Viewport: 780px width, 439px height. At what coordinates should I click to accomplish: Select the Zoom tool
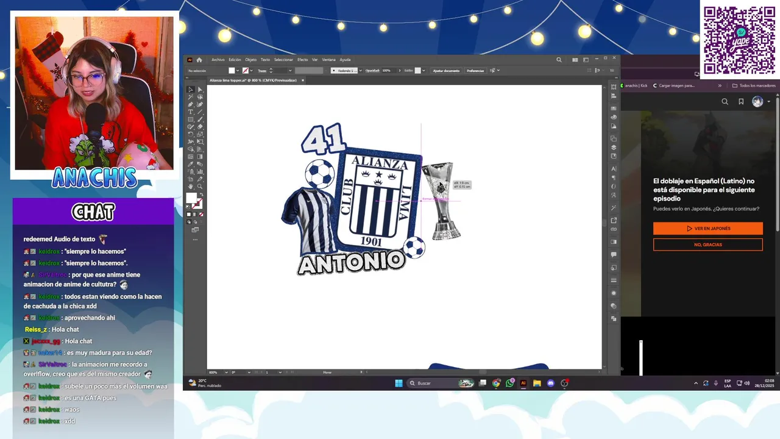coord(200,186)
